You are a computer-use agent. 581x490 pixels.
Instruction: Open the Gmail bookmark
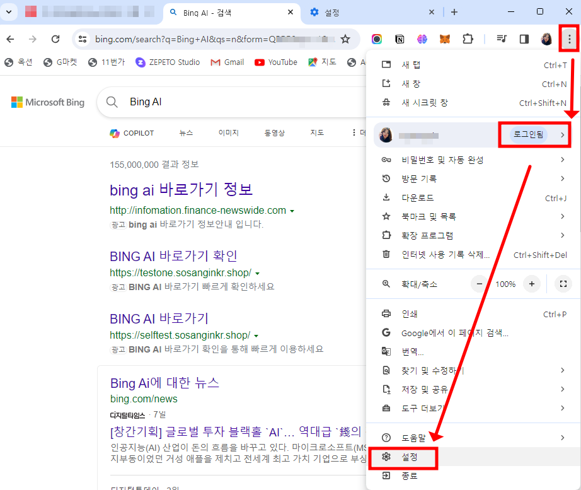click(x=227, y=62)
